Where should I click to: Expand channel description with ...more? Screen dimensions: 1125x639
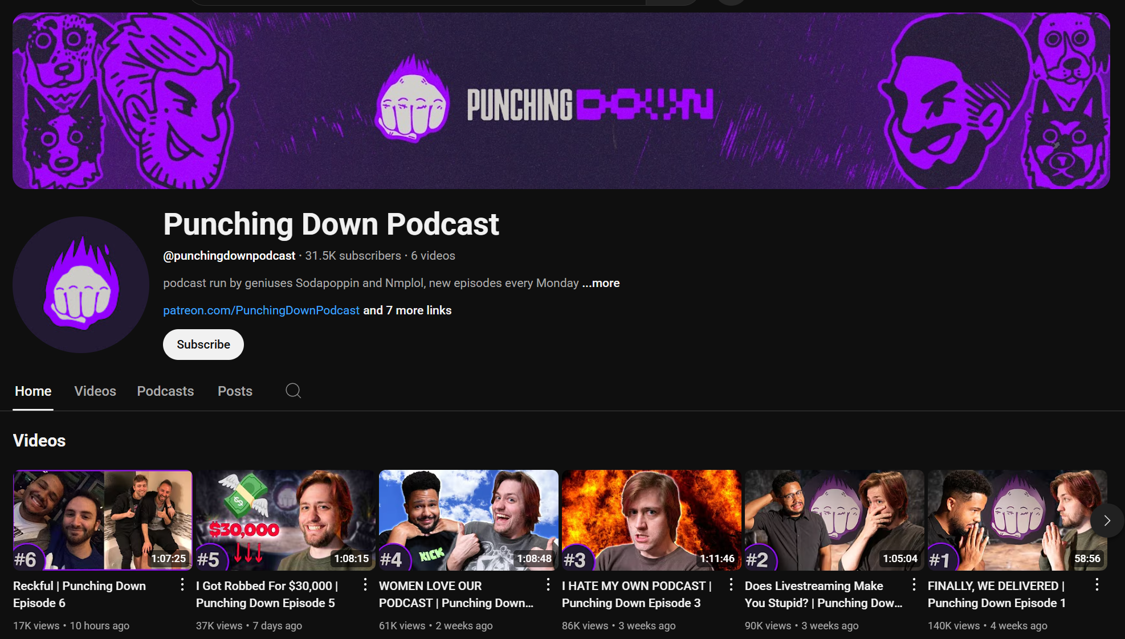point(601,283)
